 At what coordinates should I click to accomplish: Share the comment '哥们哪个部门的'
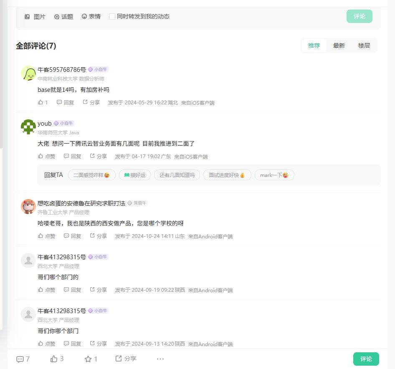[x=99, y=290]
